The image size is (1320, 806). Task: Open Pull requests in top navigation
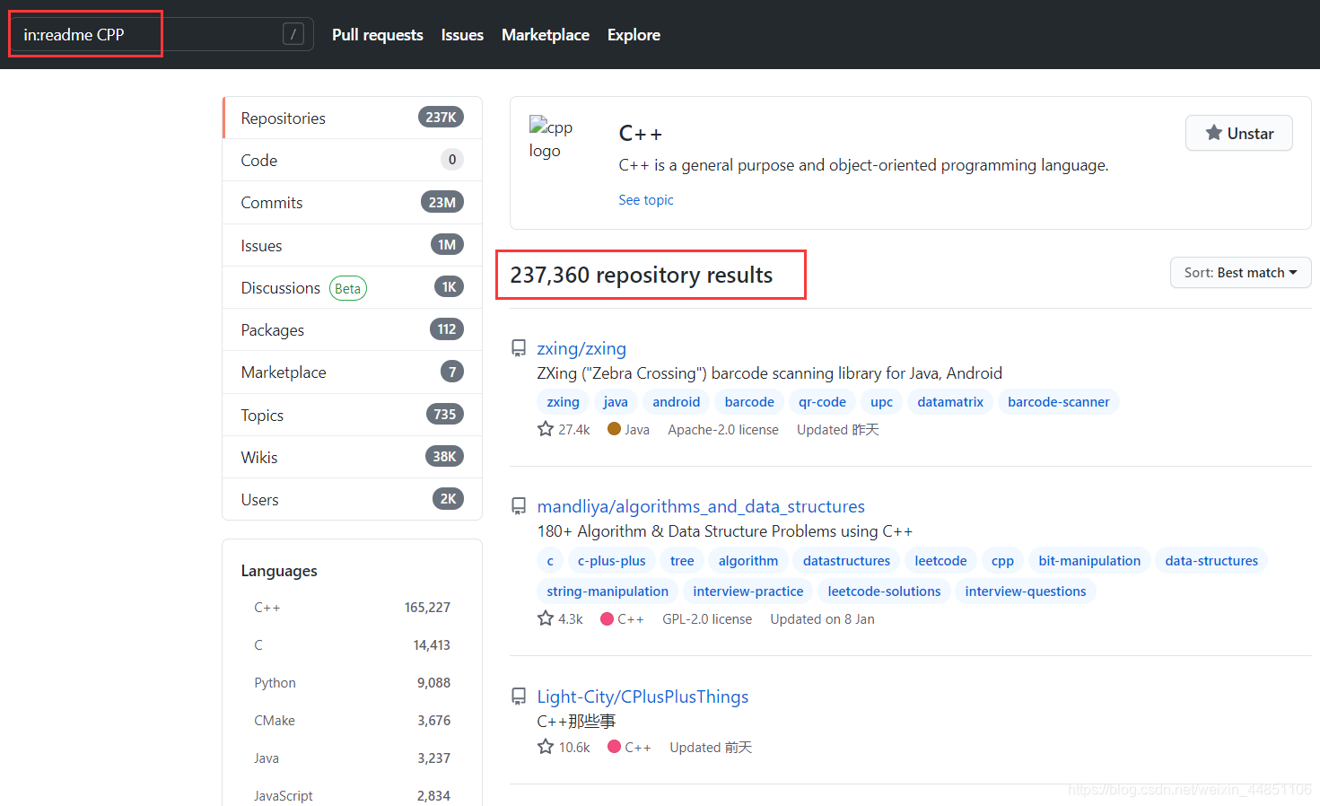click(x=377, y=35)
